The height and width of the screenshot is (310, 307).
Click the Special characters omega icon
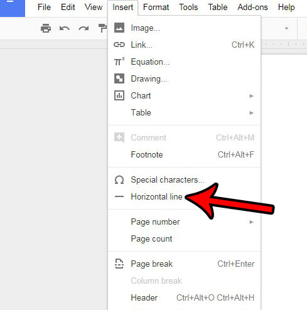[x=119, y=180]
